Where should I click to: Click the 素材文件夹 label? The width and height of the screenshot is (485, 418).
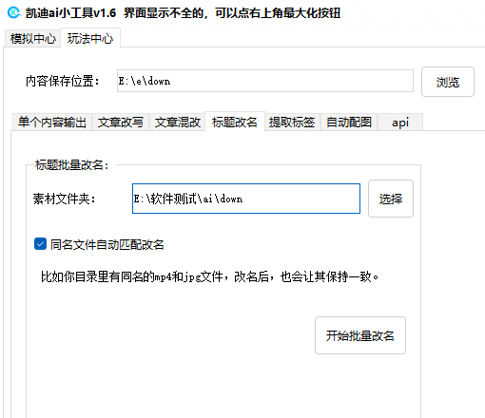(x=64, y=199)
